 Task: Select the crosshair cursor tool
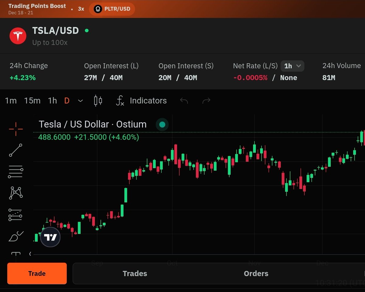point(16,129)
